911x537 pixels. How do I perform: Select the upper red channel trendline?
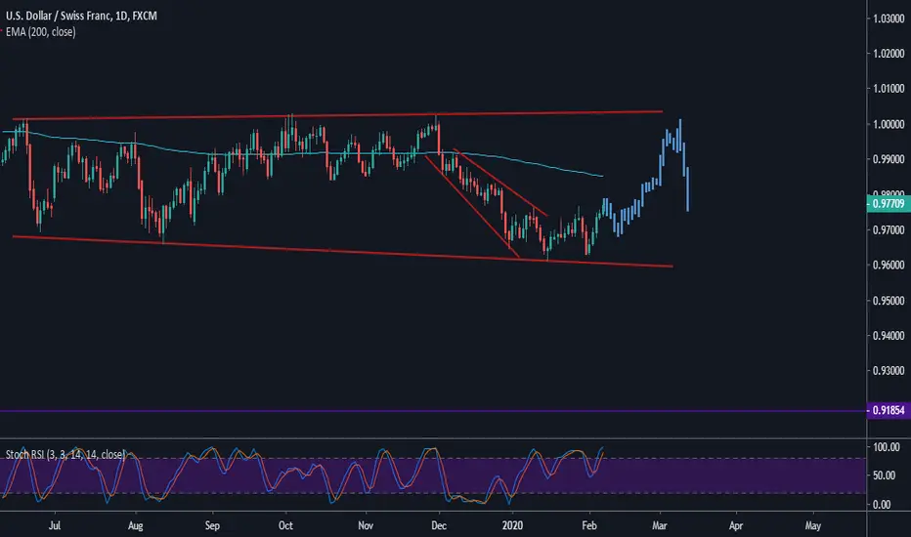point(337,115)
